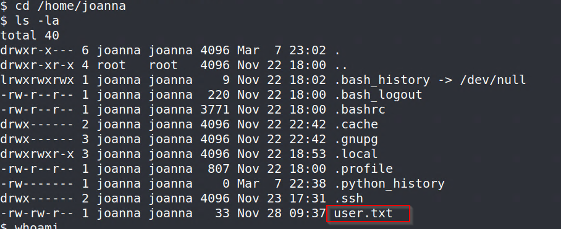
Task: Click the highlighted user.txt filename
Action: (363, 214)
